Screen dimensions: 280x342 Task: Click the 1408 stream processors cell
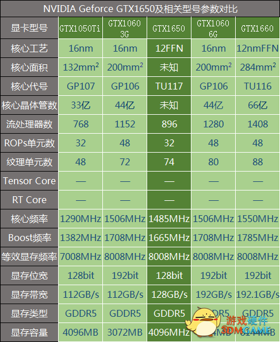point(257,124)
